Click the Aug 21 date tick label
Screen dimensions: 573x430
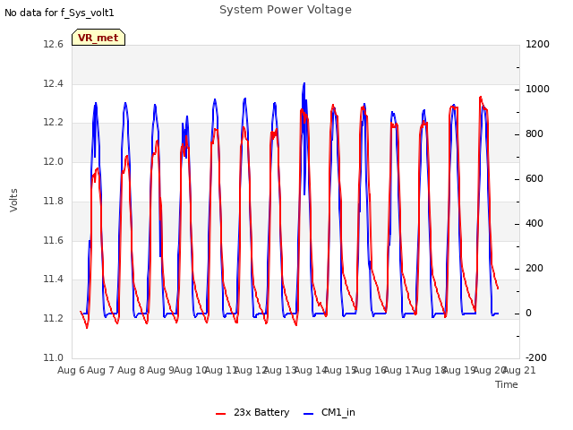519,370
